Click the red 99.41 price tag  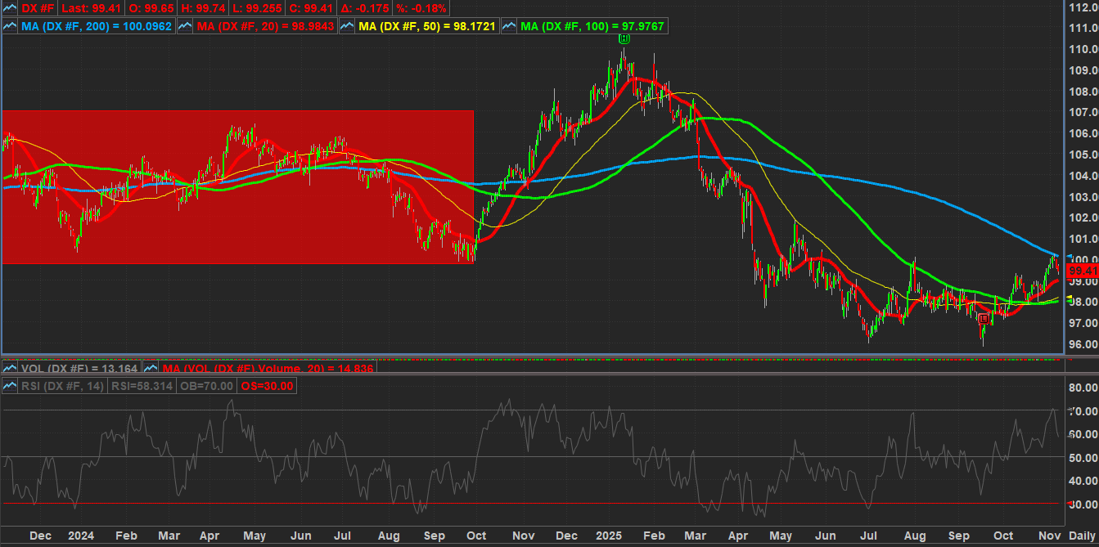coord(1082,271)
